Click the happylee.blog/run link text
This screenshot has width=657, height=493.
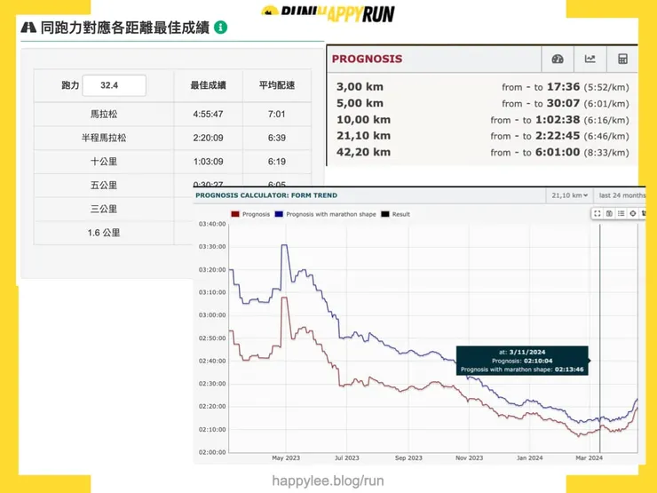point(328,481)
